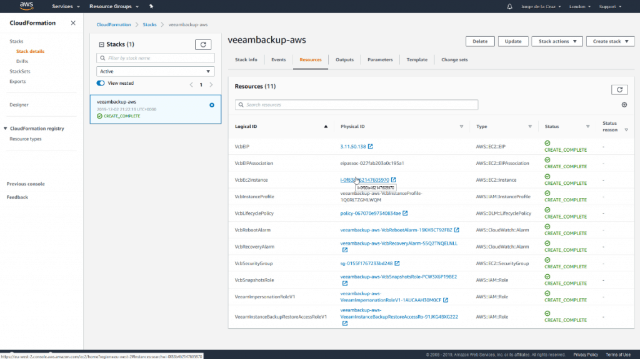
Task: Open Physical ID column filter arrow
Action: (x=462, y=127)
